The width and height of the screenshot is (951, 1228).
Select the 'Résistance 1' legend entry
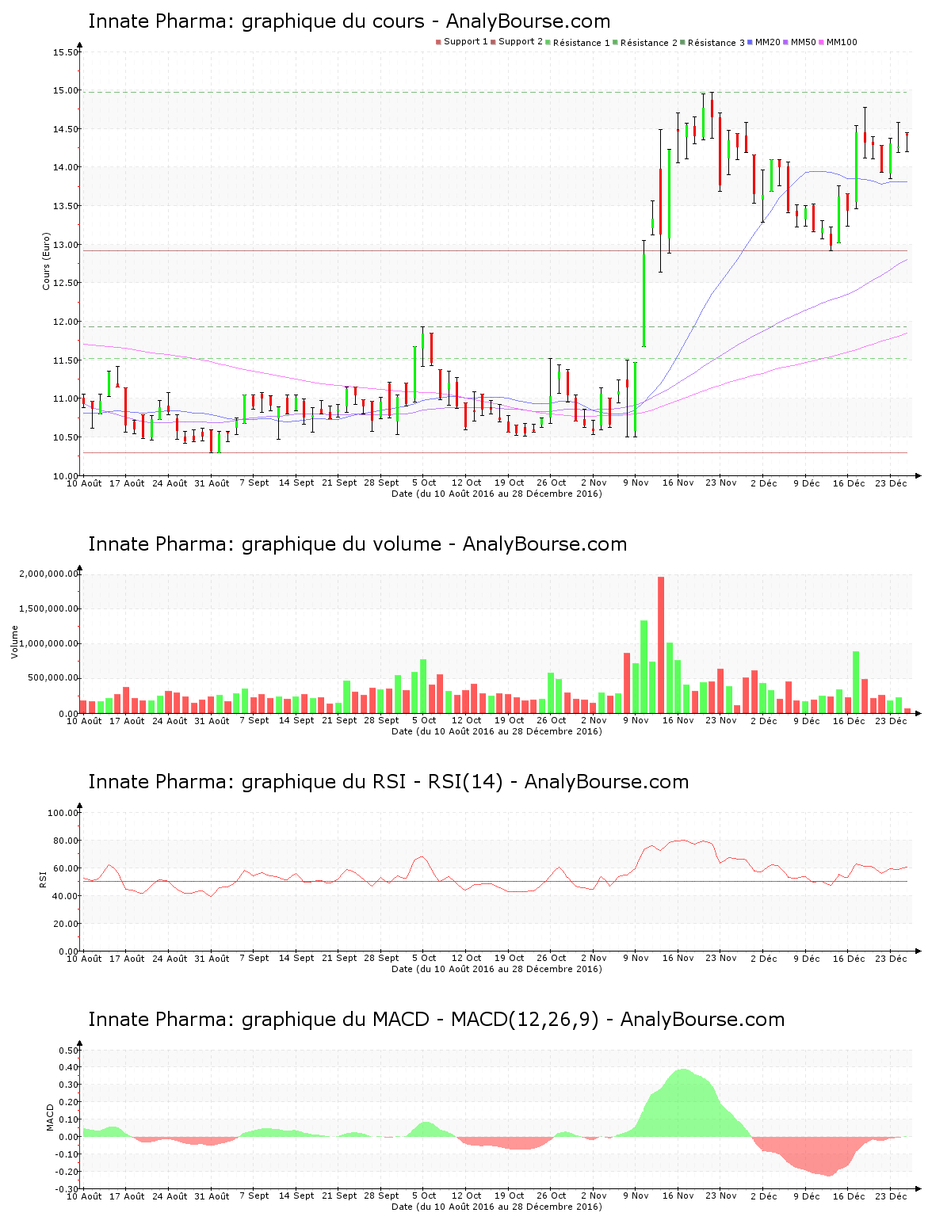[578, 43]
